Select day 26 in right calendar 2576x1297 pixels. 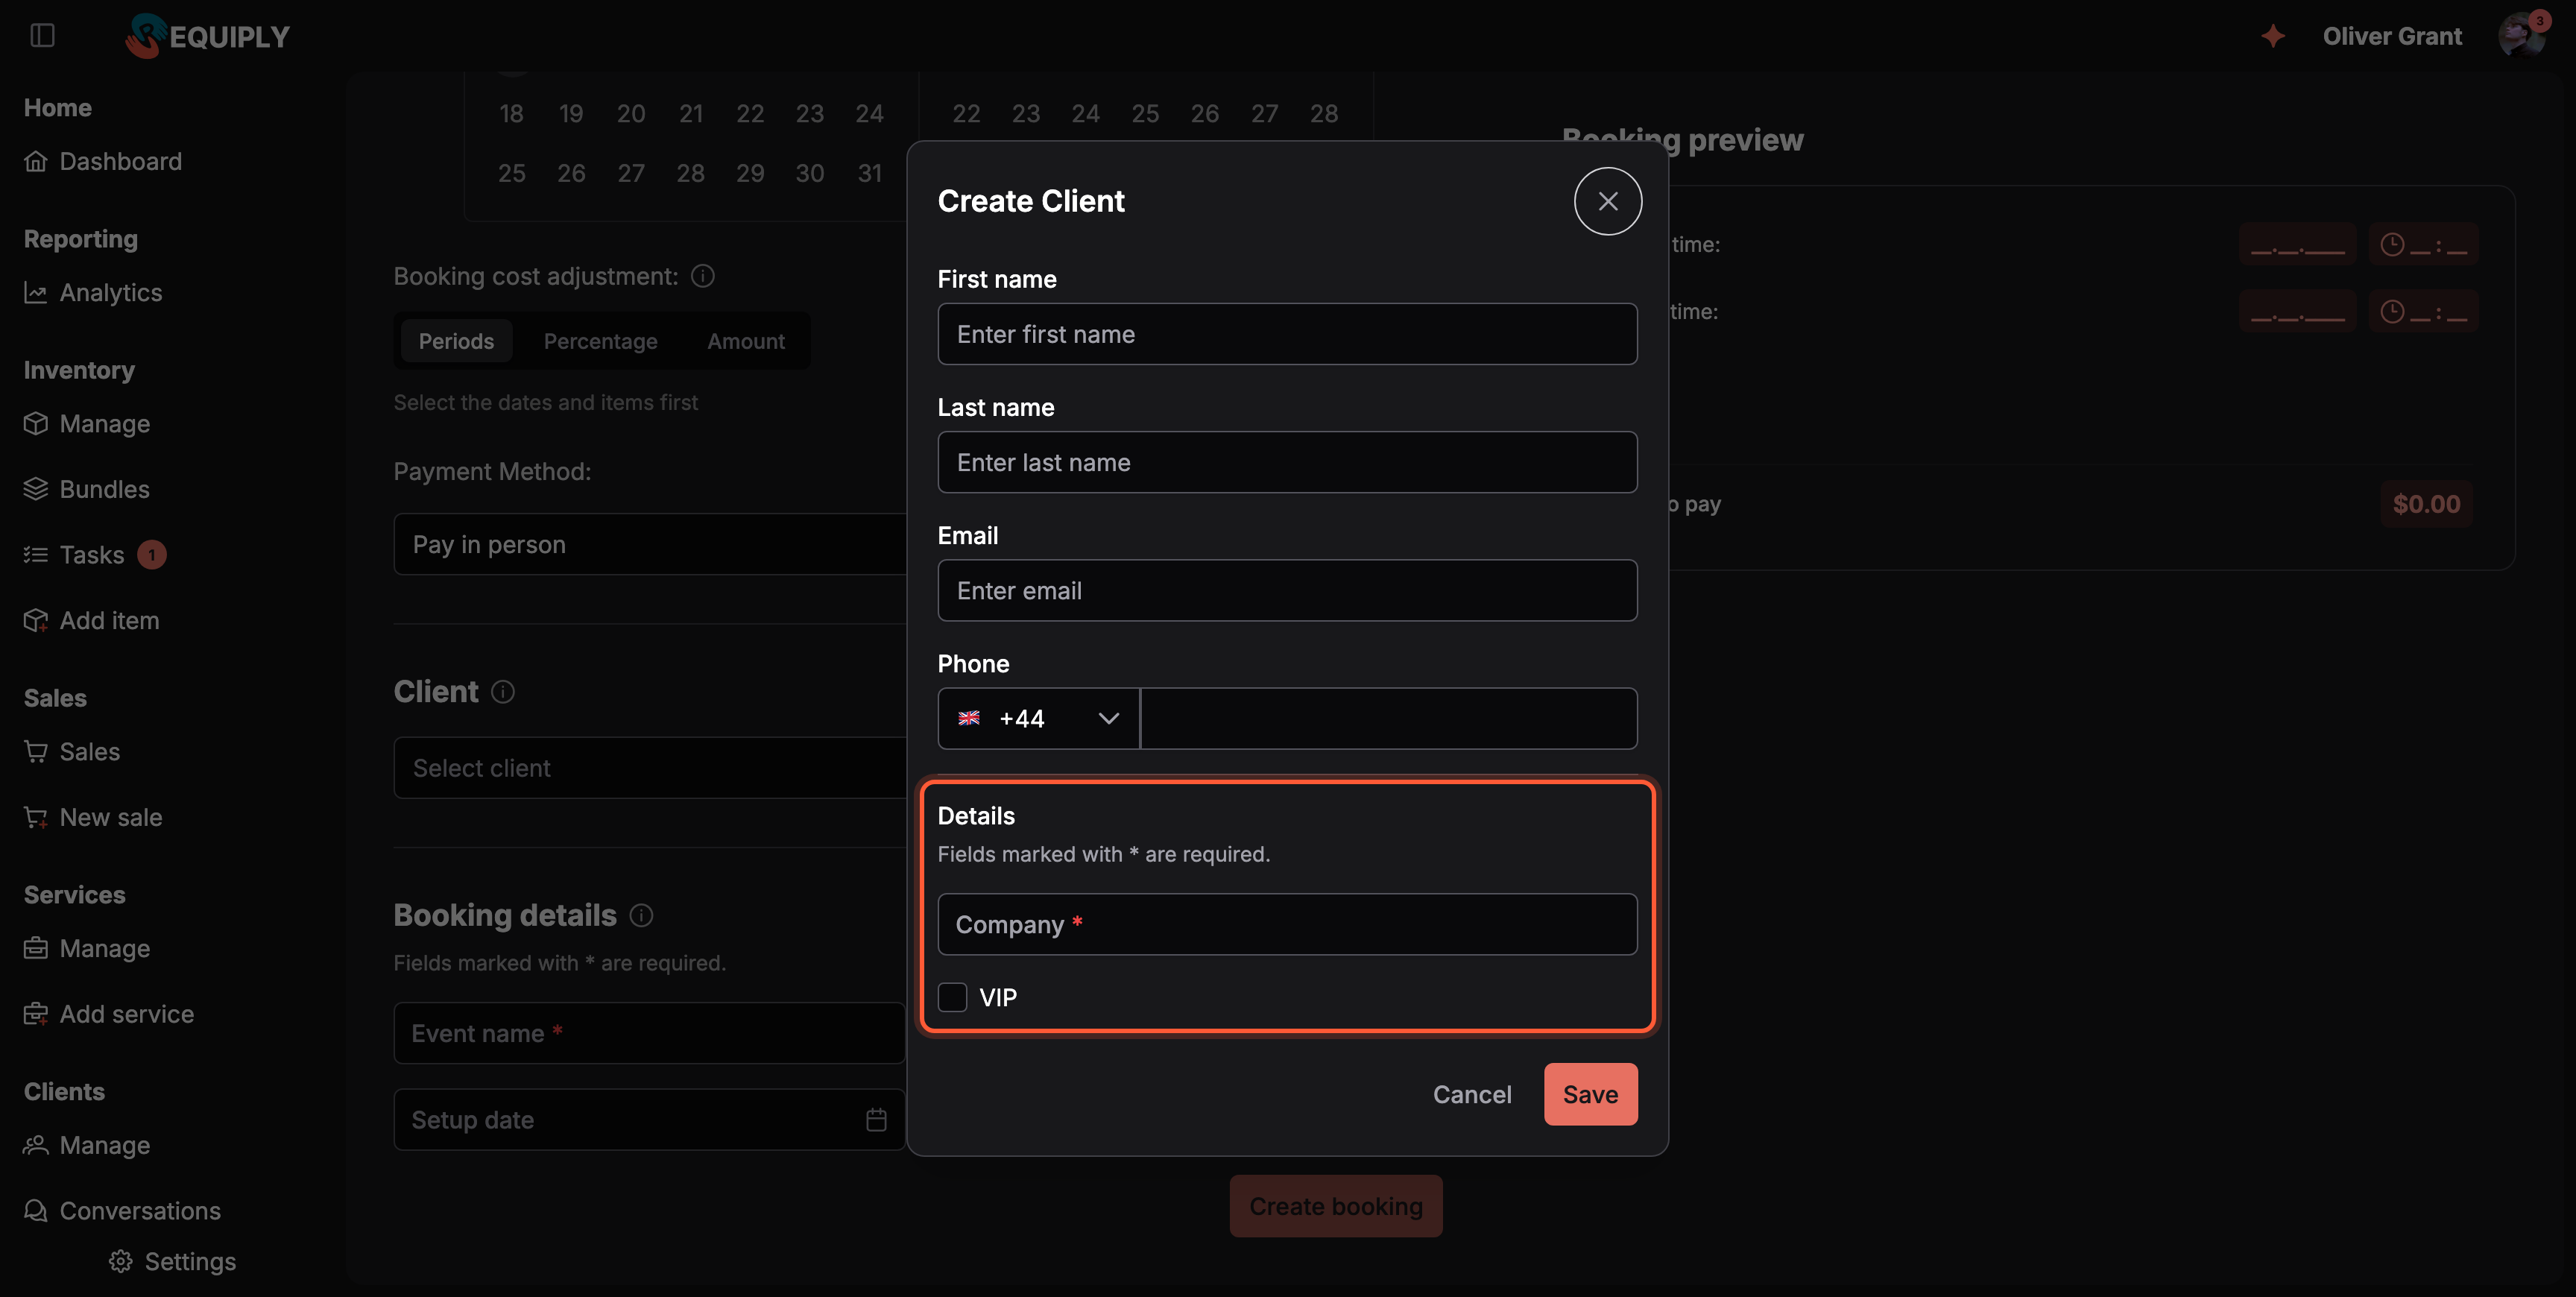[x=1204, y=113]
